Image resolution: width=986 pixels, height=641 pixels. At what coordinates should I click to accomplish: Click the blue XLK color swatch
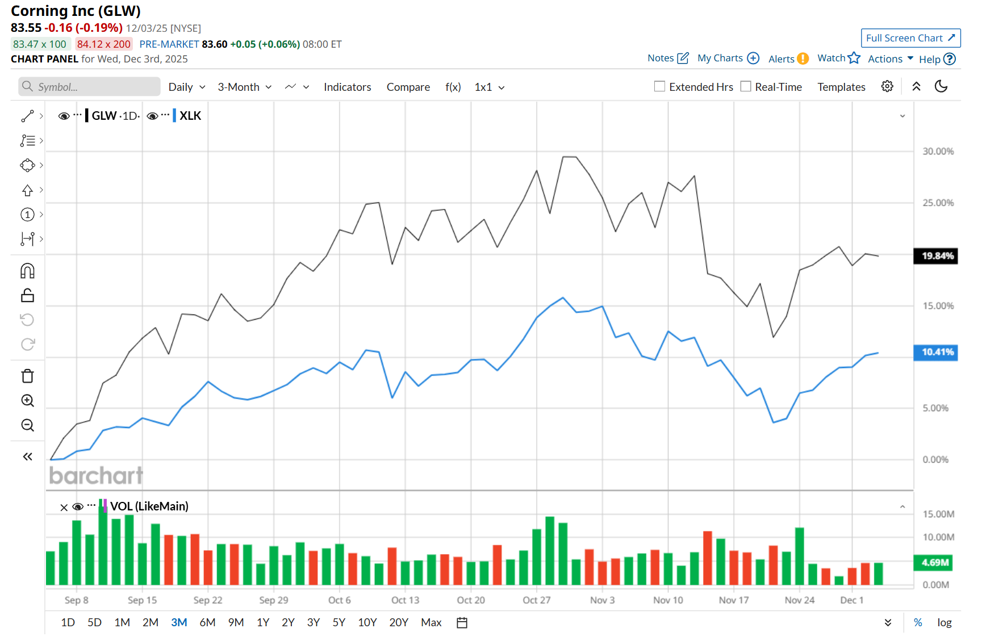click(174, 116)
